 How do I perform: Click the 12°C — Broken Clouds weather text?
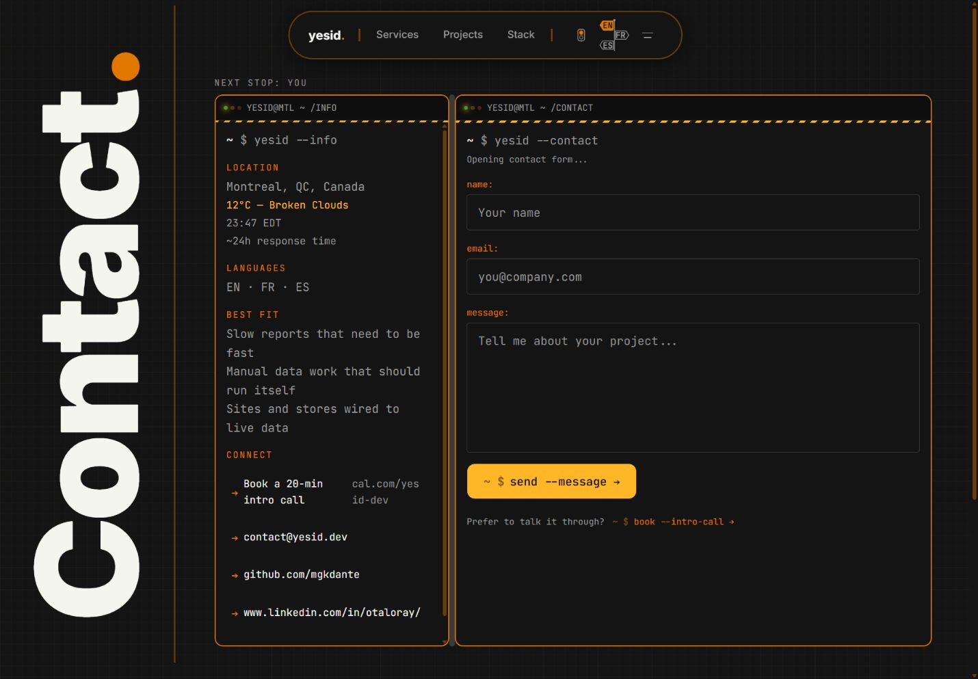point(287,205)
